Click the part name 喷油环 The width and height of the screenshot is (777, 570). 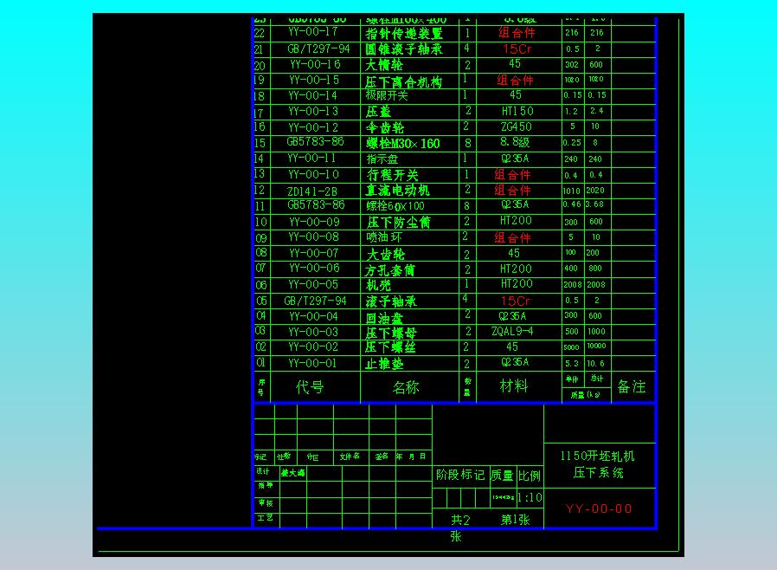(x=384, y=237)
